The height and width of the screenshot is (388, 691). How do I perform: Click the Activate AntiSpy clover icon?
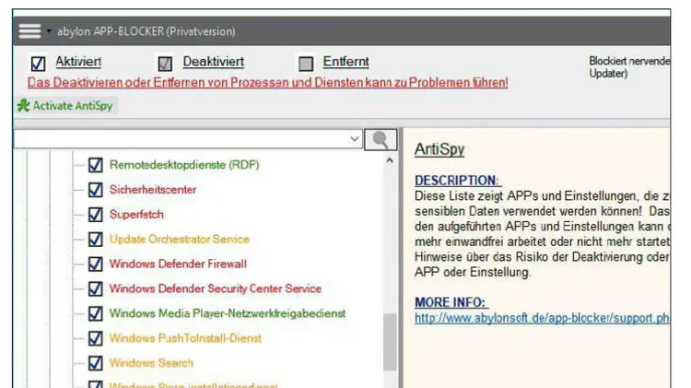click(23, 106)
